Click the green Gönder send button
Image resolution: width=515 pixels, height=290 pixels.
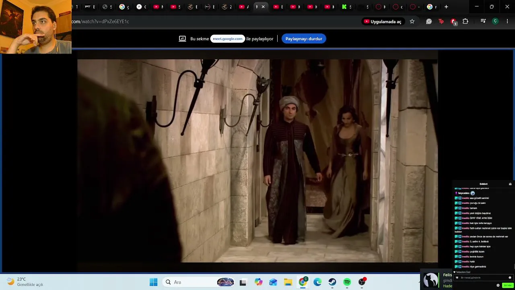click(x=507, y=285)
